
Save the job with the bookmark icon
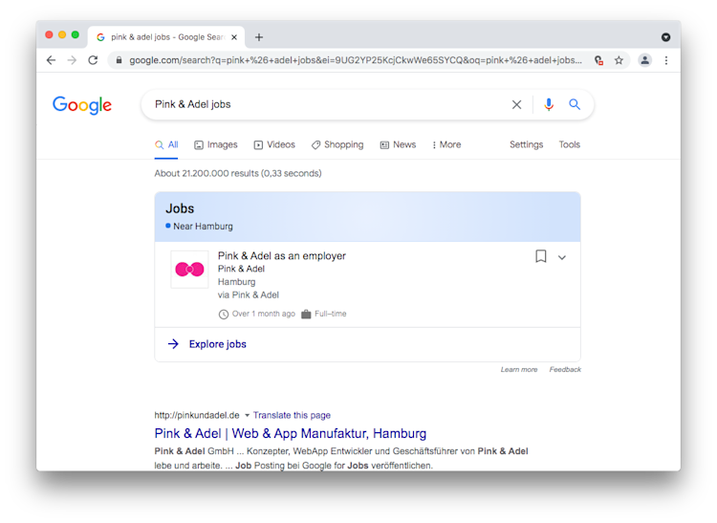(541, 256)
